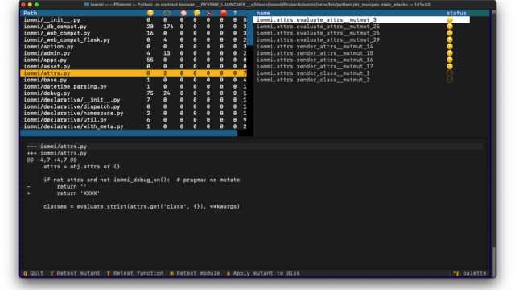Click the alarm clock timeout column header
The image size is (515, 290).
click(183, 13)
